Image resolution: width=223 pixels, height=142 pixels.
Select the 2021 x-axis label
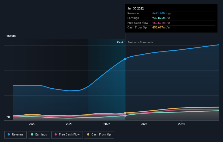click(69, 124)
